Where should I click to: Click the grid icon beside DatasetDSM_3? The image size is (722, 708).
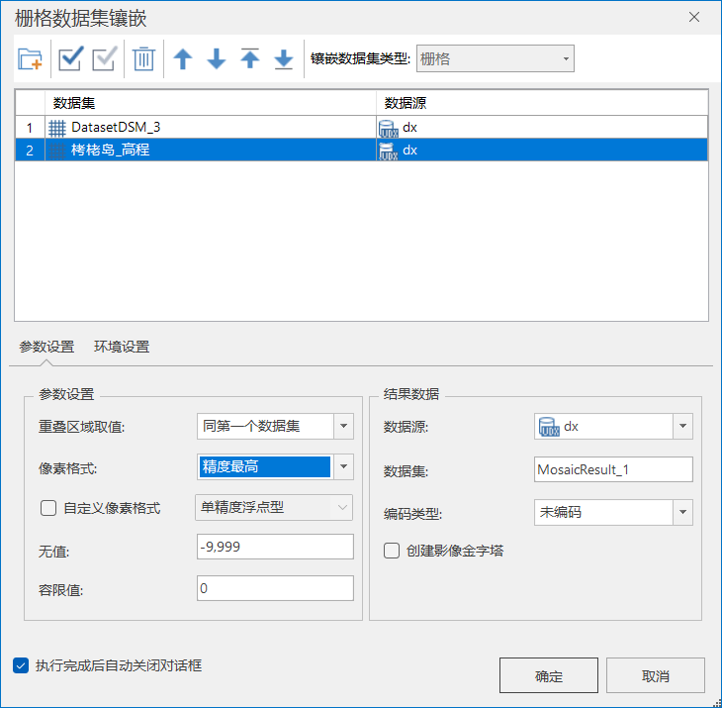click(57, 128)
